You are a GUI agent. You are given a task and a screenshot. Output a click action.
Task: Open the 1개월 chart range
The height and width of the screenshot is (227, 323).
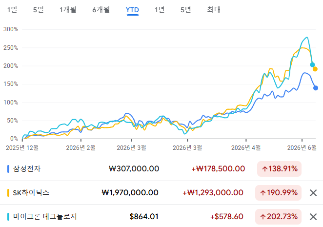point(68,10)
